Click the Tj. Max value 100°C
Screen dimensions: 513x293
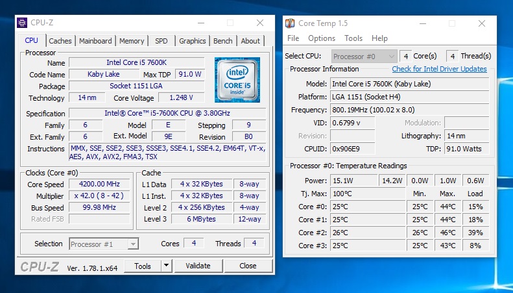[x=368, y=194]
